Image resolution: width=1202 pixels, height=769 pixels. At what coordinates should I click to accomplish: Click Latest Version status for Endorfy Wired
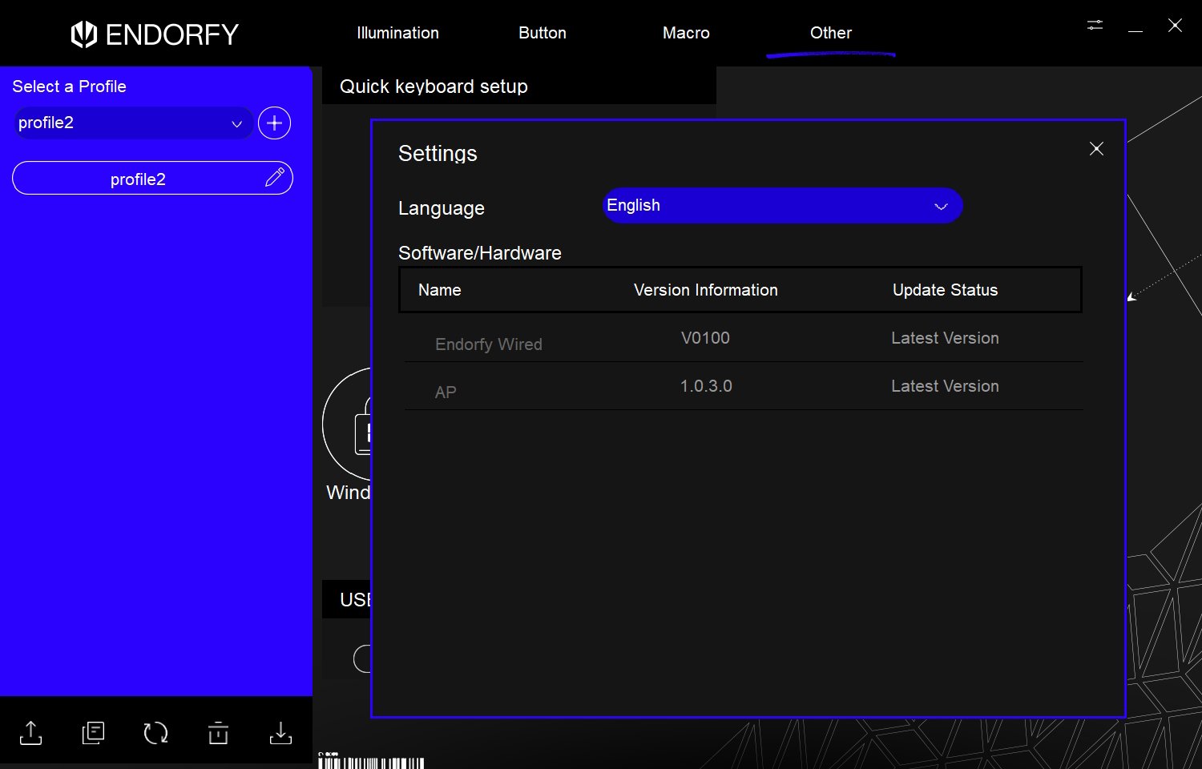click(x=945, y=338)
